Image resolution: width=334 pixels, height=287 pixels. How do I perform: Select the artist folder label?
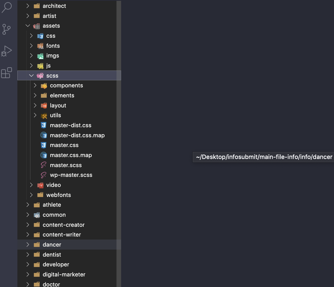pos(49,16)
